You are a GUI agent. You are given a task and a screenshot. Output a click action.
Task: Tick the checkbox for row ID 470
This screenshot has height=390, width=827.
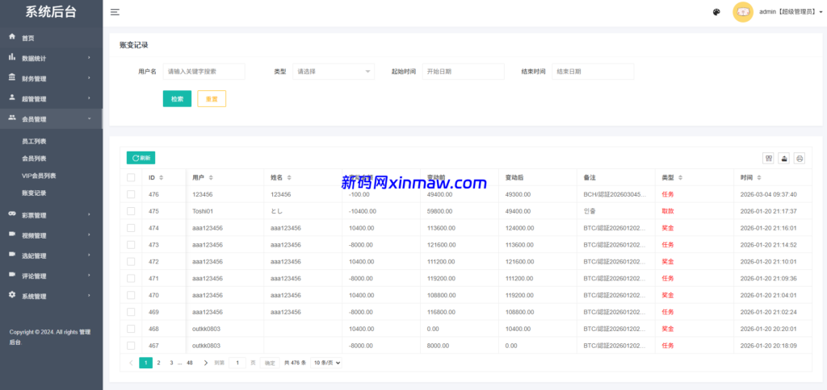pos(131,295)
